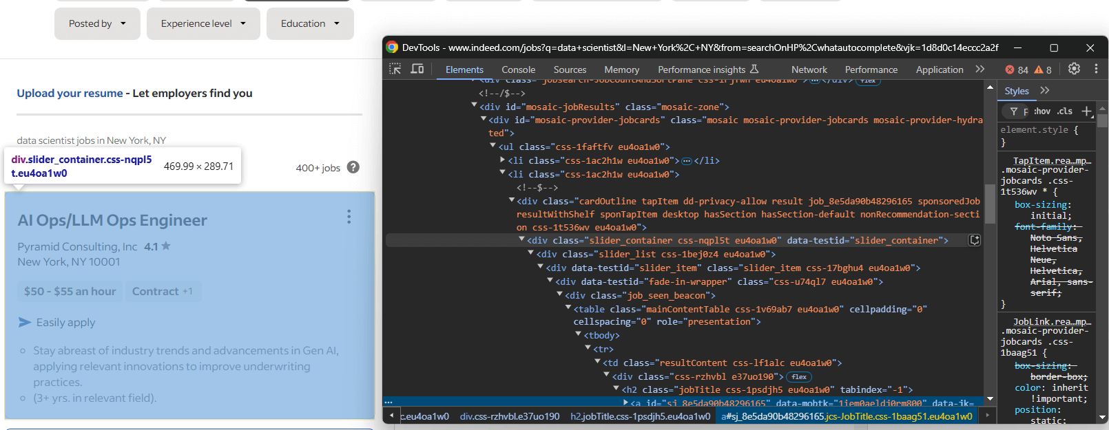Switch to the Elements tab
Screen dimensions: 1109x430
(x=464, y=69)
